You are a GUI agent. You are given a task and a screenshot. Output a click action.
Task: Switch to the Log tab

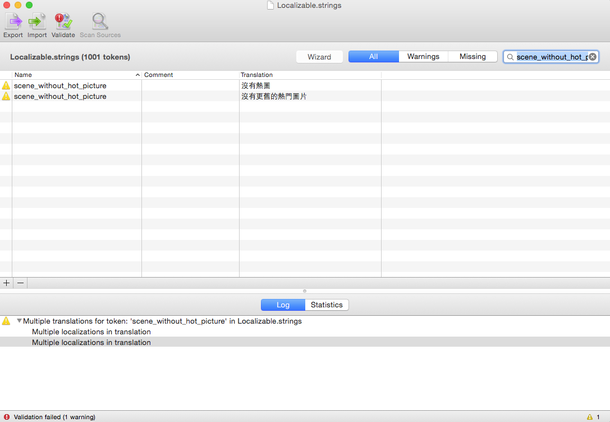pyautogui.click(x=283, y=305)
